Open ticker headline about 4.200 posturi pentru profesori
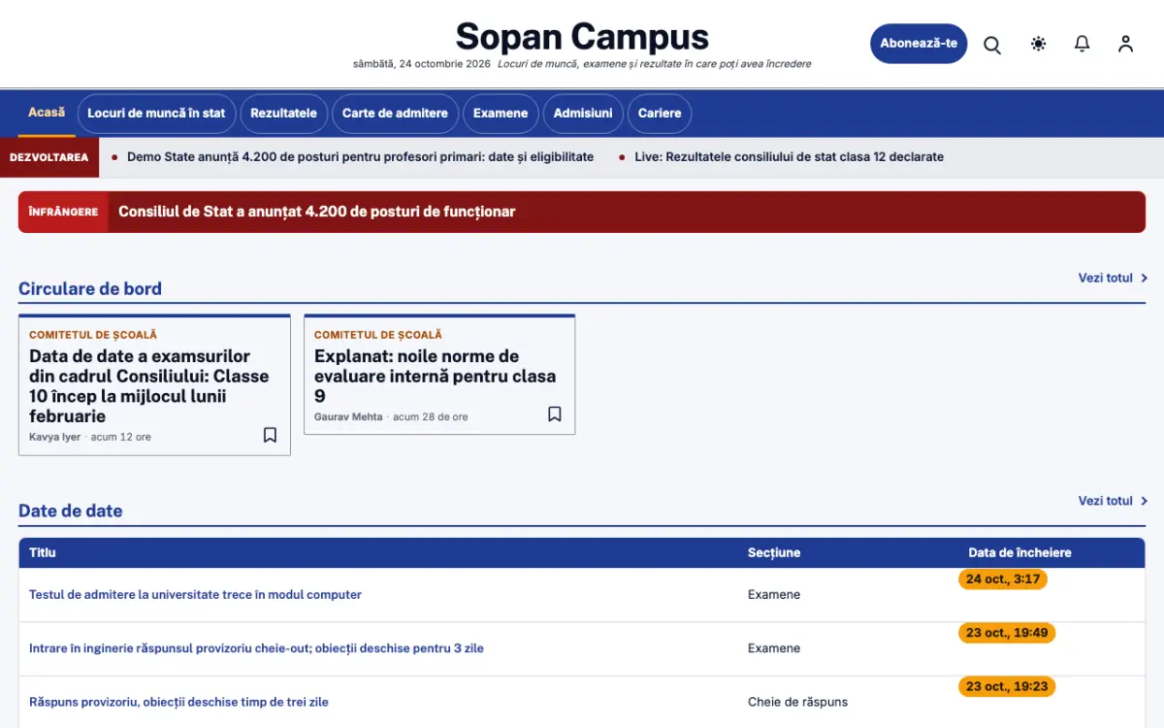Image resolution: width=1164 pixels, height=728 pixels. [360, 156]
